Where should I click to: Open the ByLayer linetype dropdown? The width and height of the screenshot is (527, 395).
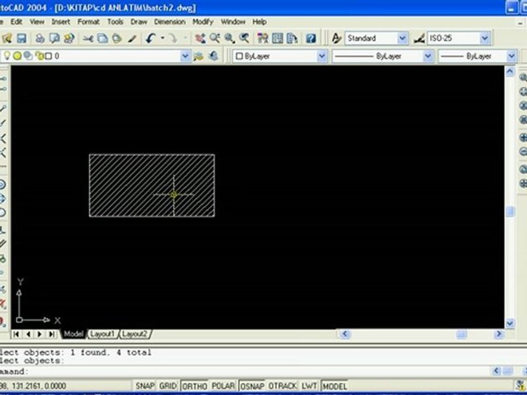coord(428,56)
